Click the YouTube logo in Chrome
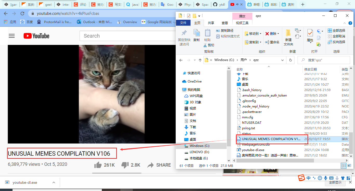The width and height of the screenshot is (355, 191). (36, 36)
